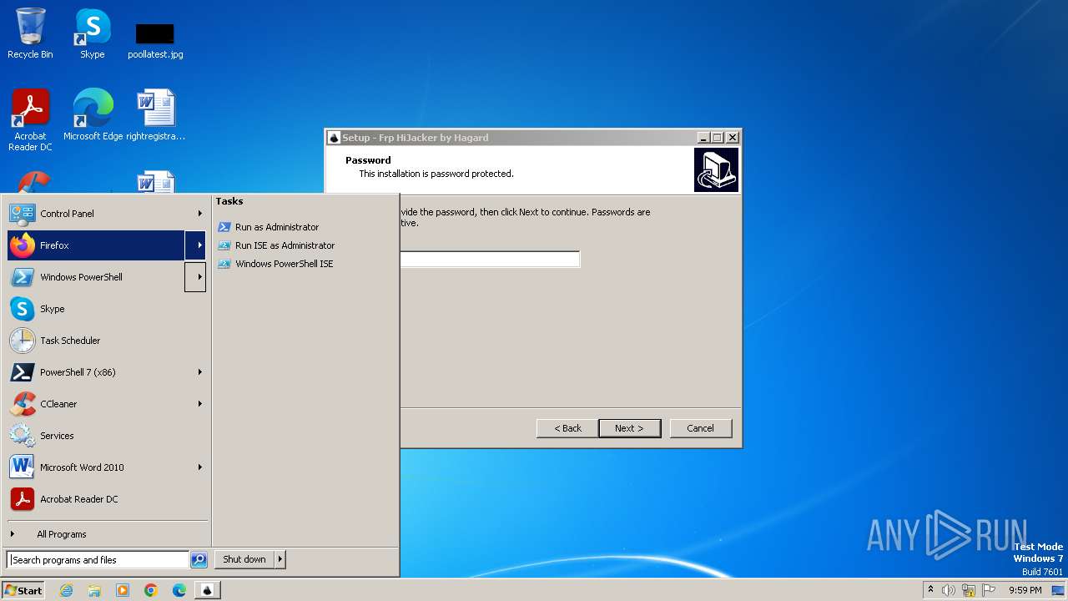This screenshot has width=1068, height=601.
Task: Cancel the Frp HiJacker setup
Action: pyautogui.click(x=701, y=428)
